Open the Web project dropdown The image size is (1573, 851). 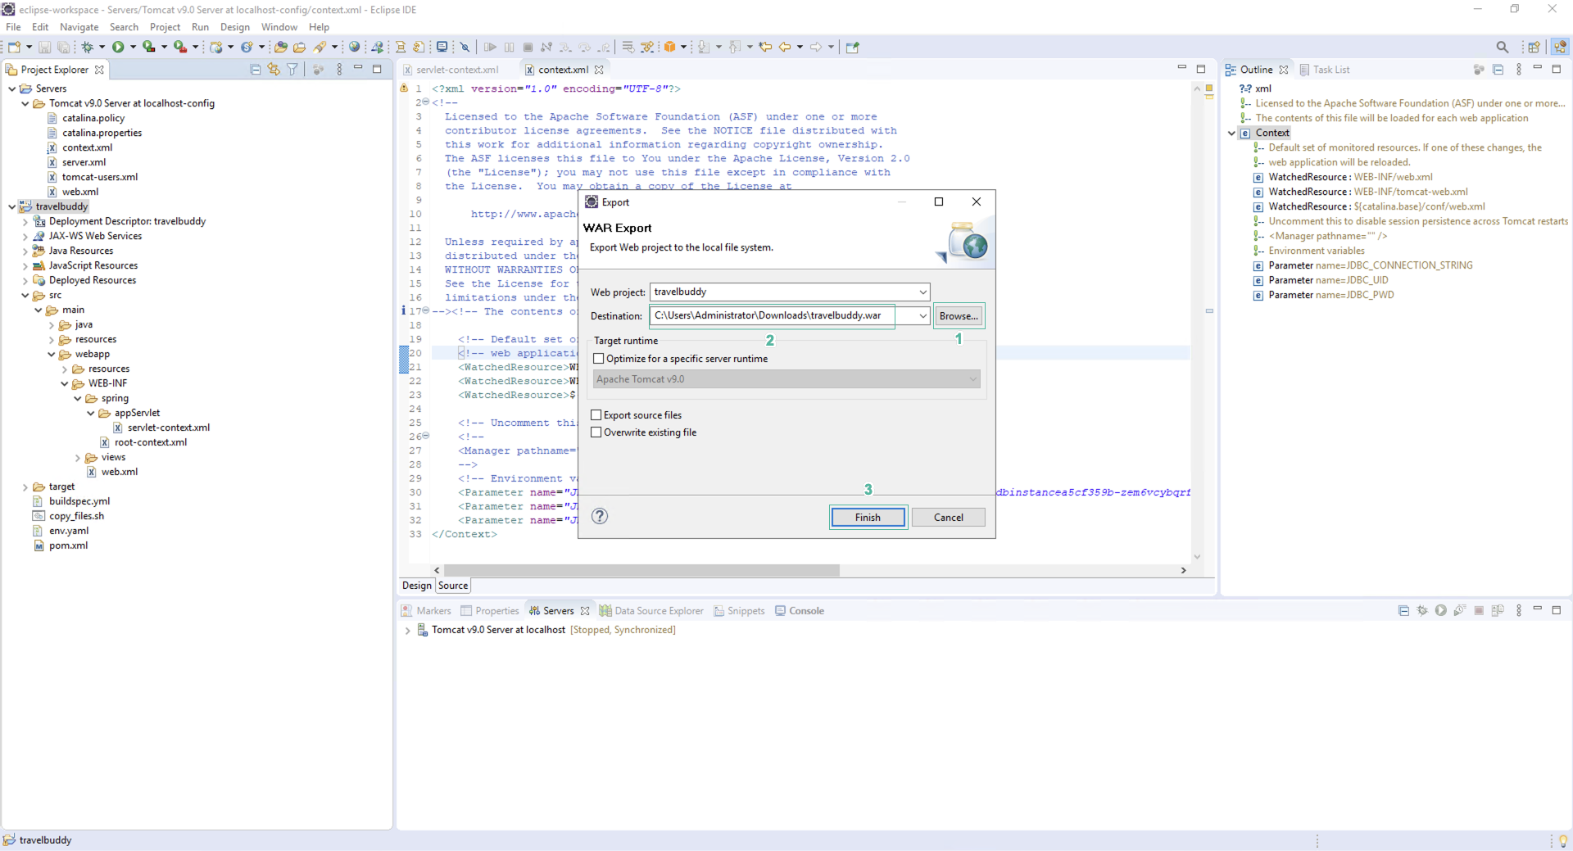[x=922, y=292]
